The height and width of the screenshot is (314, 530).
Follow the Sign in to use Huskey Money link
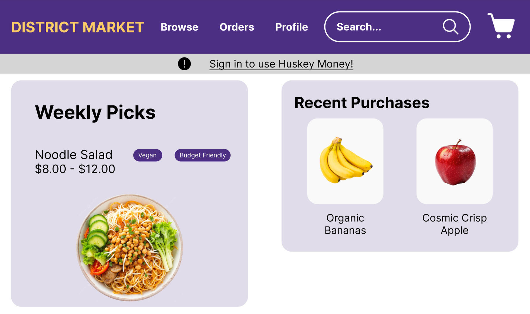tap(281, 64)
